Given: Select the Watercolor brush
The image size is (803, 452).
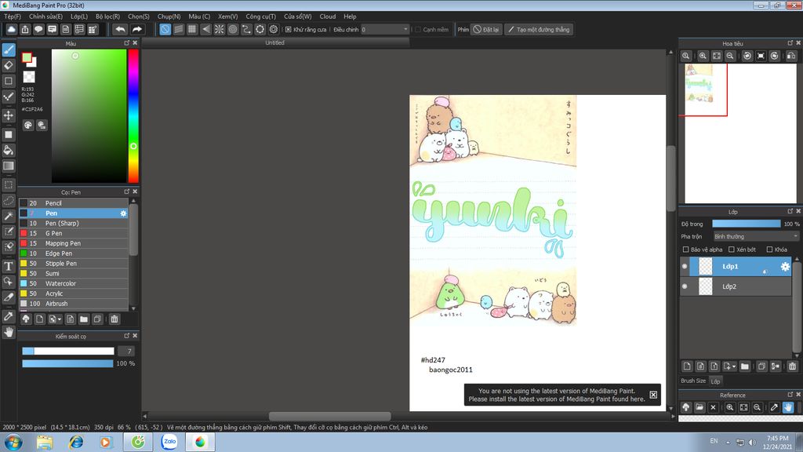Looking at the screenshot, I should tap(74, 283).
